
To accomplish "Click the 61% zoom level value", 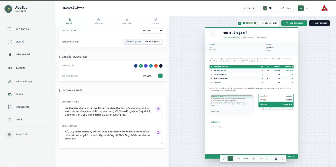I will 246,159.
